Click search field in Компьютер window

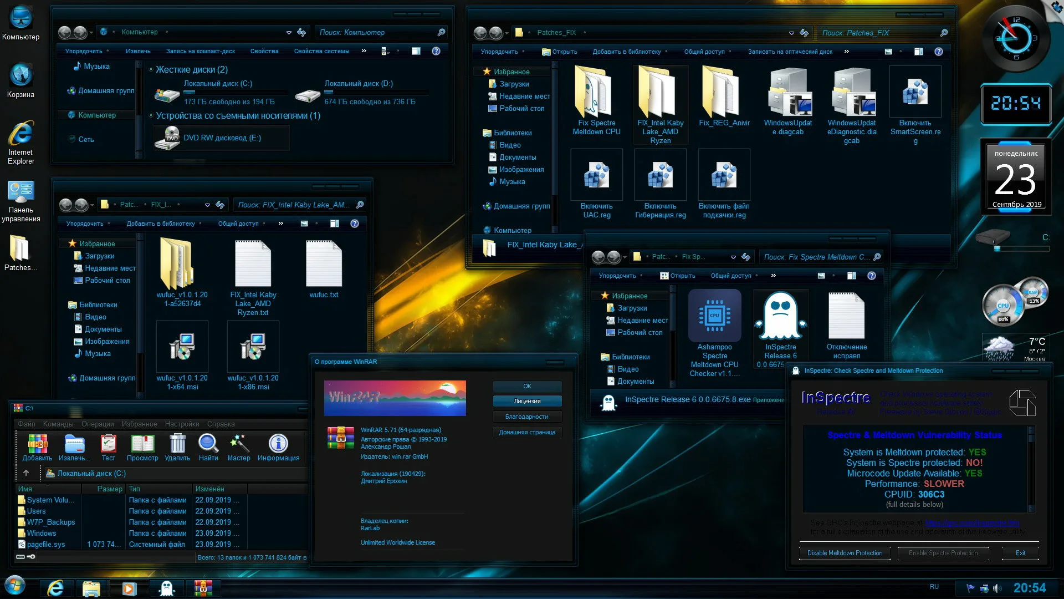[x=382, y=32]
